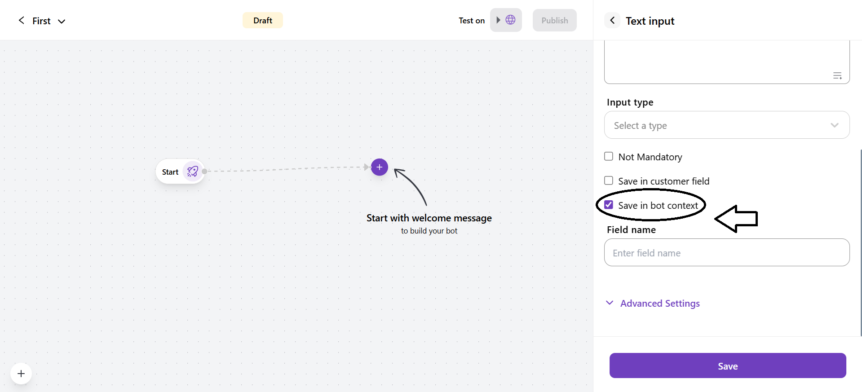Go back from the Text input panel
The image size is (862, 392).
[x=612, y=21]
